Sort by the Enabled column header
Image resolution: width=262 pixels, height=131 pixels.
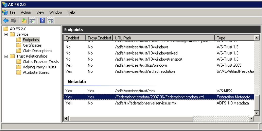(75, 38)
